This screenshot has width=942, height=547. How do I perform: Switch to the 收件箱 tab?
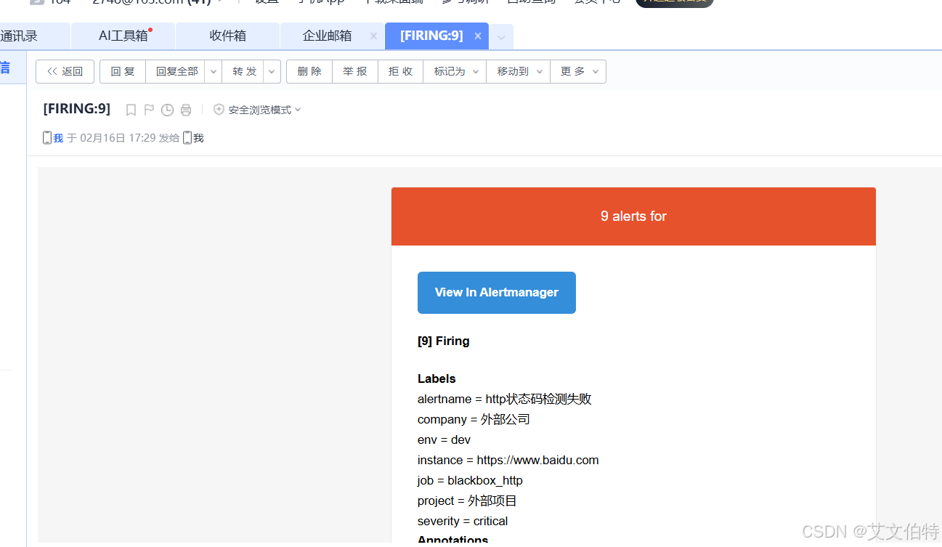[227, 36]
